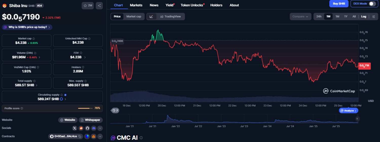Click CMC AI info icon
The width and height of the screenshot is (380, 142).
pyautogui.click(x=141, y=138)
